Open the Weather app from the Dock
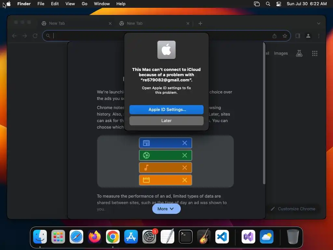This screenshot has height=250, width=333. 267,237
